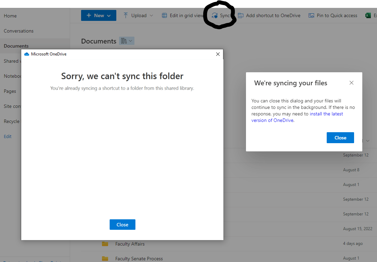Open Home in the left navigation

pos(10,16)
